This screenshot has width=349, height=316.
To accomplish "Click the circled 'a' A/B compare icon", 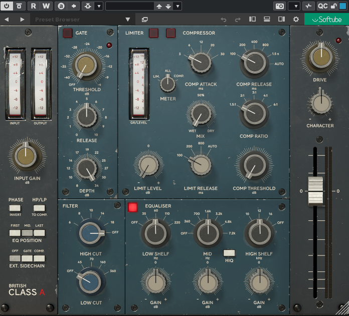I will (x=61, y=6).
